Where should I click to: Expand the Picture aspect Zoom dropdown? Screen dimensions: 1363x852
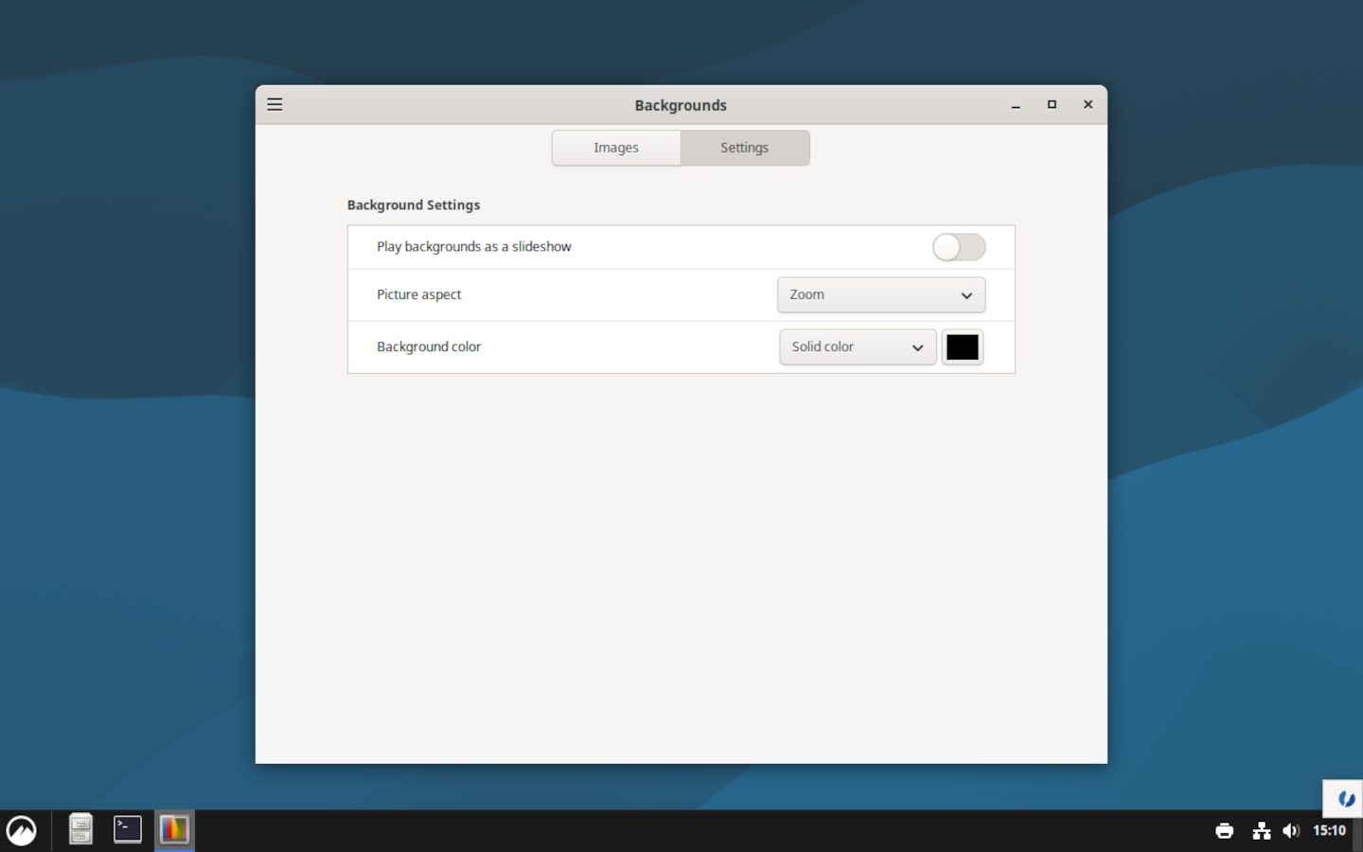pyautogui.click(x=880, y=294)
